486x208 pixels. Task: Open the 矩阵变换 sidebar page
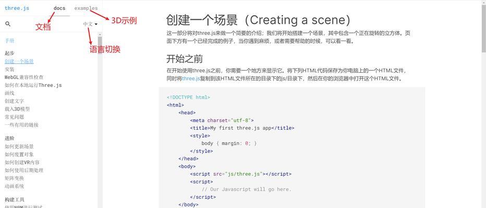click(14, 178)
